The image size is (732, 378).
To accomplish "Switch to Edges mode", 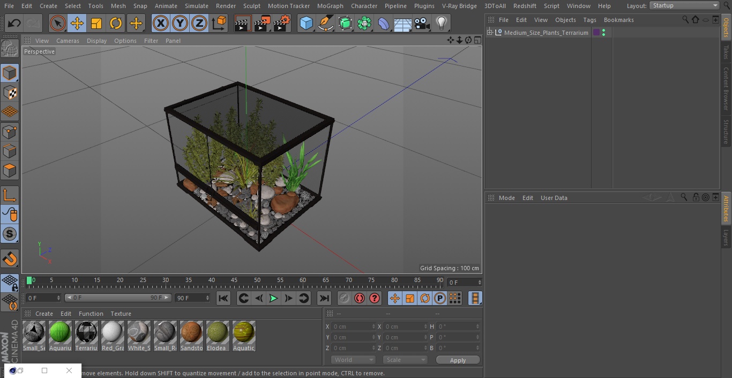I will 10,151.
